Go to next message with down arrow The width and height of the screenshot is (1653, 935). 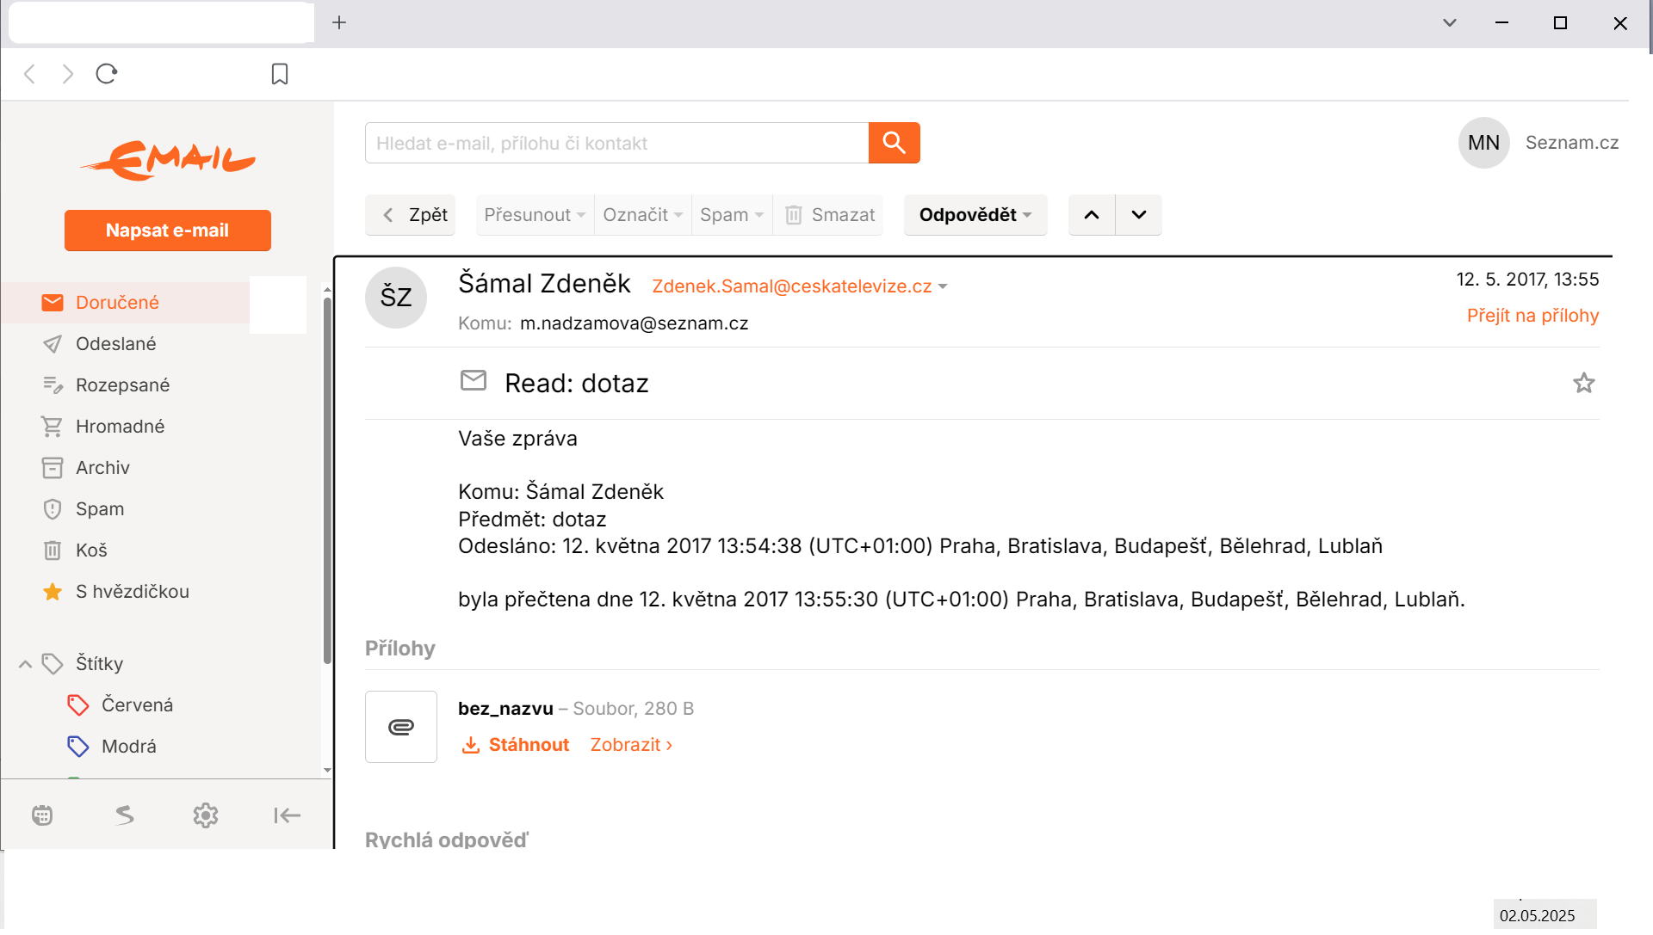[x=1139, y=215]
